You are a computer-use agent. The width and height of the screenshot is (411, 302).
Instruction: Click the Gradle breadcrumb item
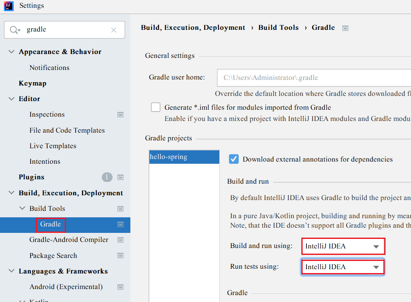[323, 28]
